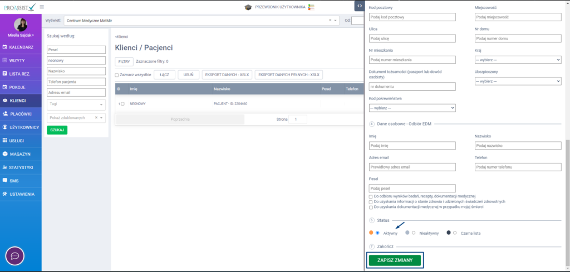Click the graduation cap user guide icon
This screenshot has height=272, width=570.
[x=248, y=7]
